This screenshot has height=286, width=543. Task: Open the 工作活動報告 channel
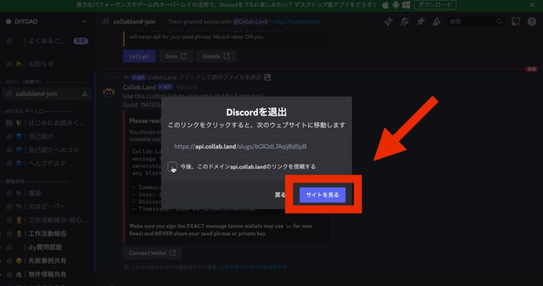[47, 233]
